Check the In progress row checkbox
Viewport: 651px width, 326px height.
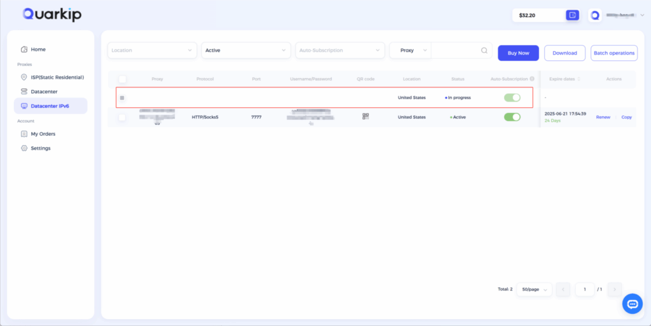122,98
